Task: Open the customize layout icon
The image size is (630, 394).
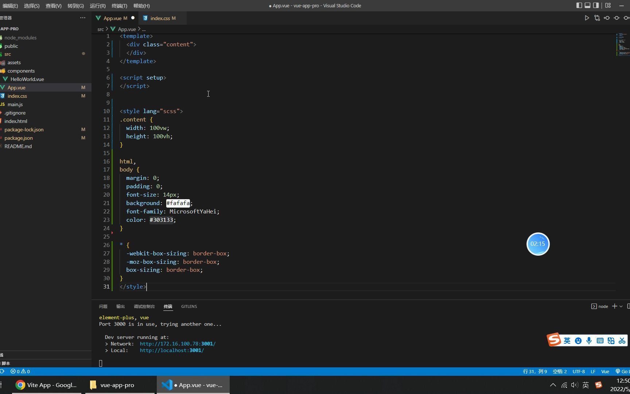Action: (608, 5)
